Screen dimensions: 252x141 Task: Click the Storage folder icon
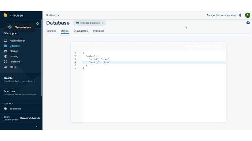coord(6,51)
